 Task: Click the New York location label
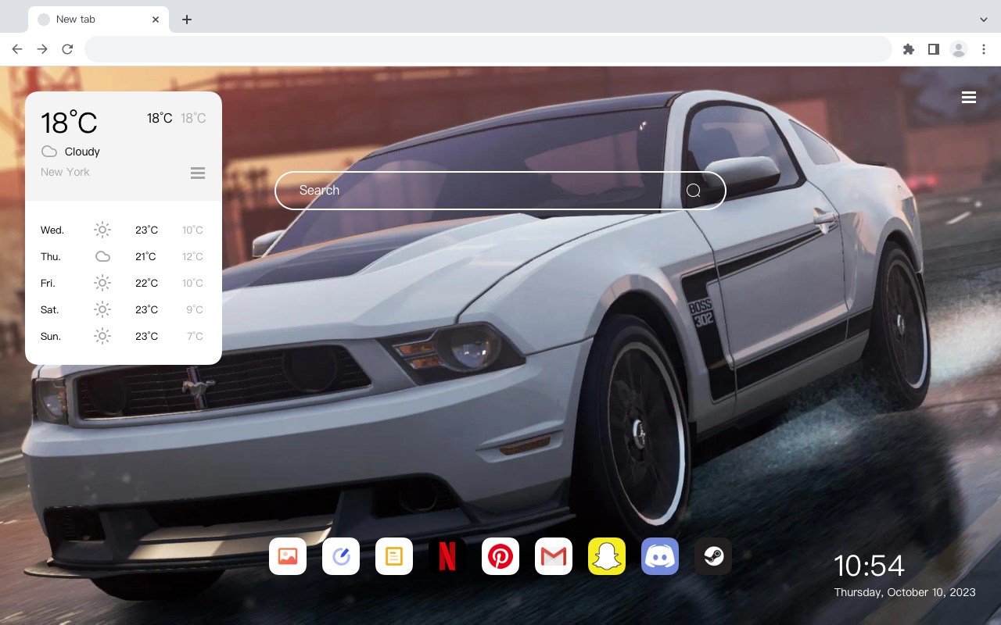click(x=65, y=172)
